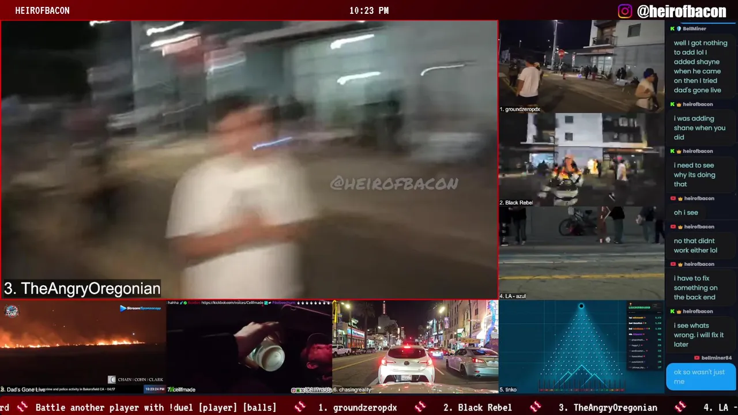Click the Kick icon above 'i was adding shane'
This screenshot has width=738, height=415.
pyautogui.click(x=672, y=104)
